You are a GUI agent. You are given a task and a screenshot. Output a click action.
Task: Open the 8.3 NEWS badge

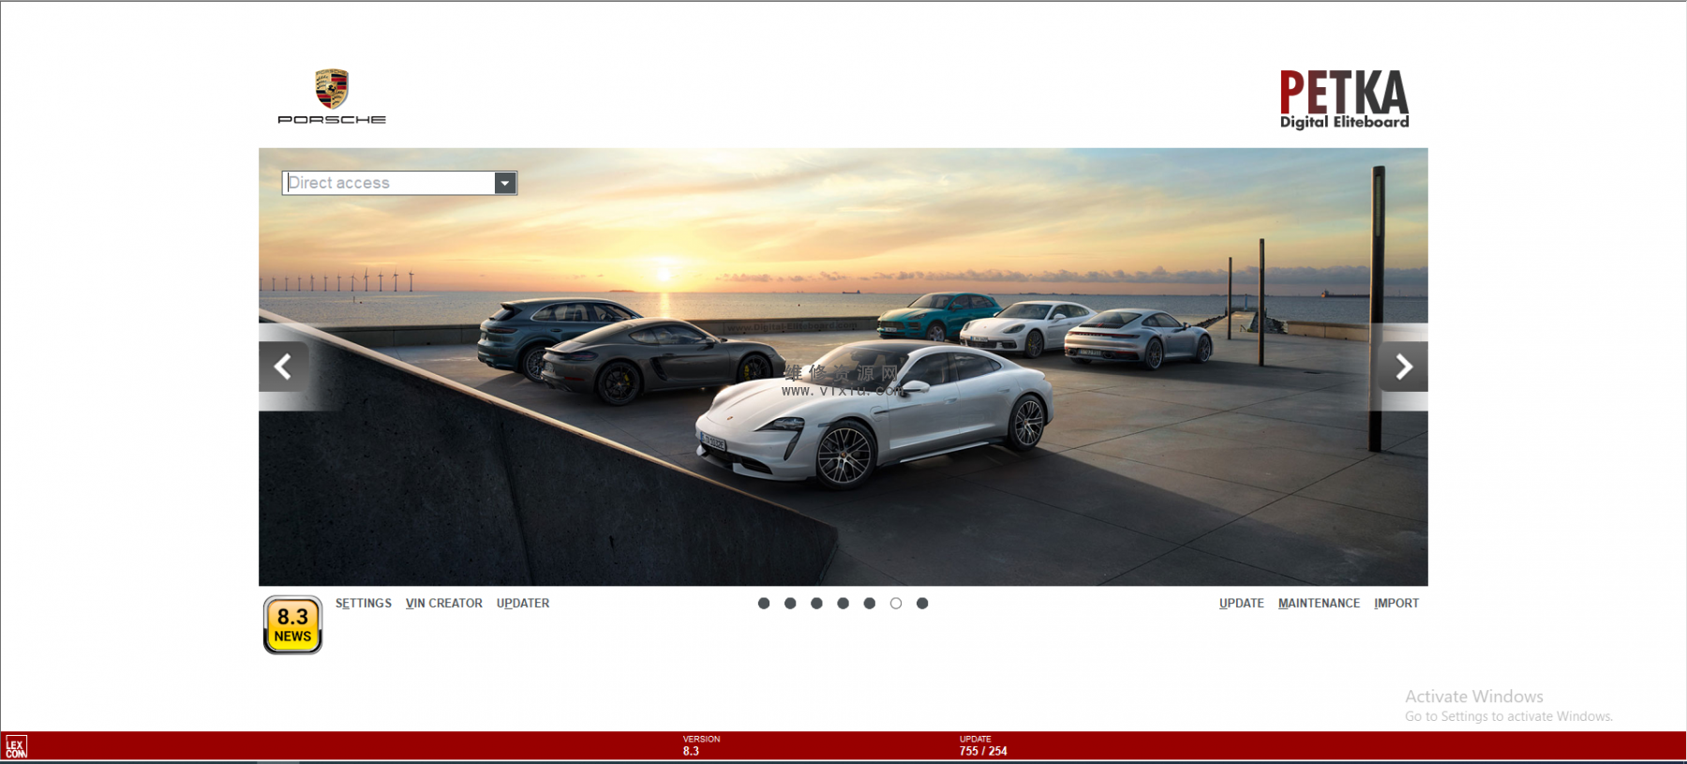(292, 624)
